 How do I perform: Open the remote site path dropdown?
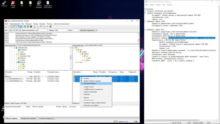coord(139,45)
